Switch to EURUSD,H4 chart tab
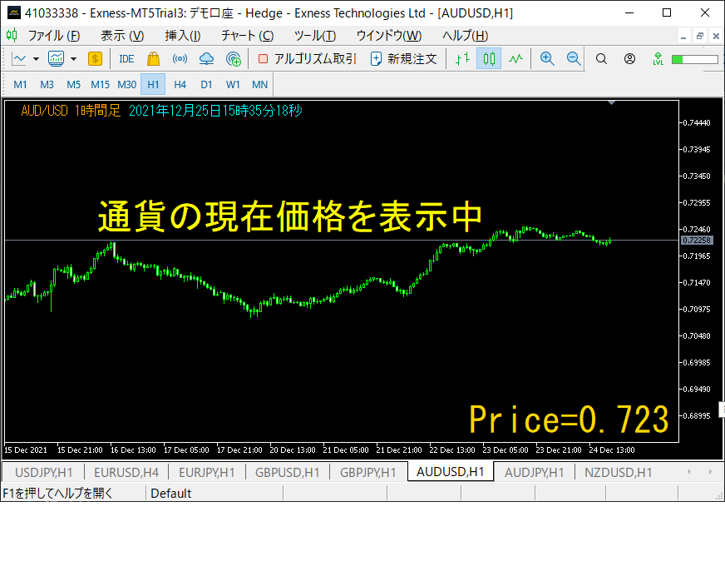725x586 pixels. pyautogui.click(x=126, y=472)
